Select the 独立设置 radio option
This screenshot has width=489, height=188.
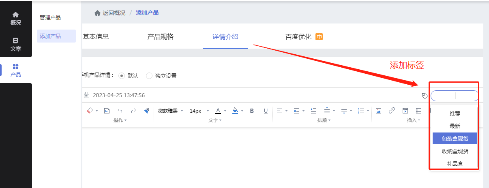tap(149, 76)
